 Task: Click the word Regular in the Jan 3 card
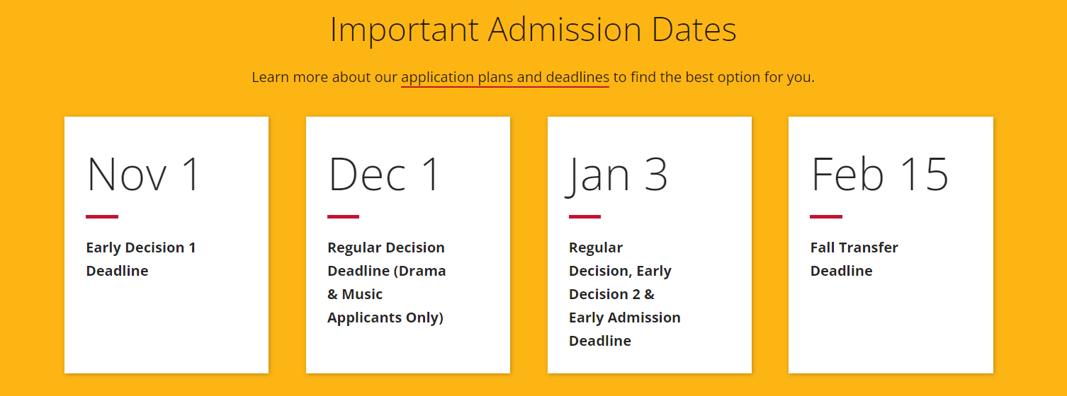point(595,248)
